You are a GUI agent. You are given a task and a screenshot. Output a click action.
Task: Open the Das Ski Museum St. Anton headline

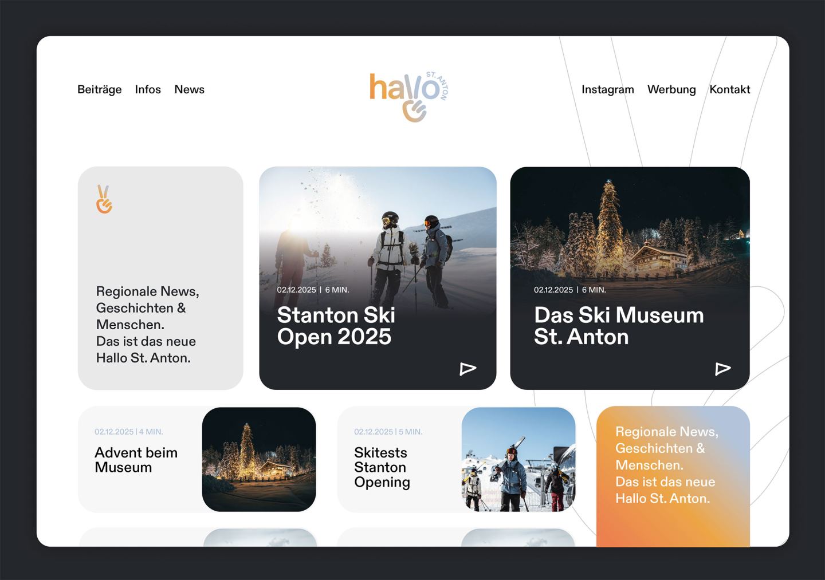click(619, 326)
